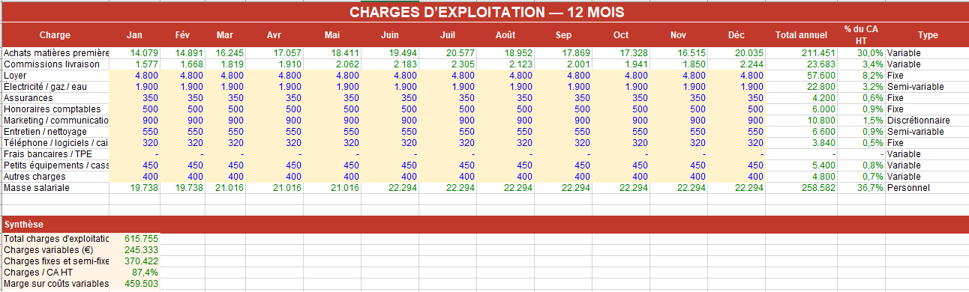Select the Petits équipements row label
The image size is (969, 292).
point(56,165)
